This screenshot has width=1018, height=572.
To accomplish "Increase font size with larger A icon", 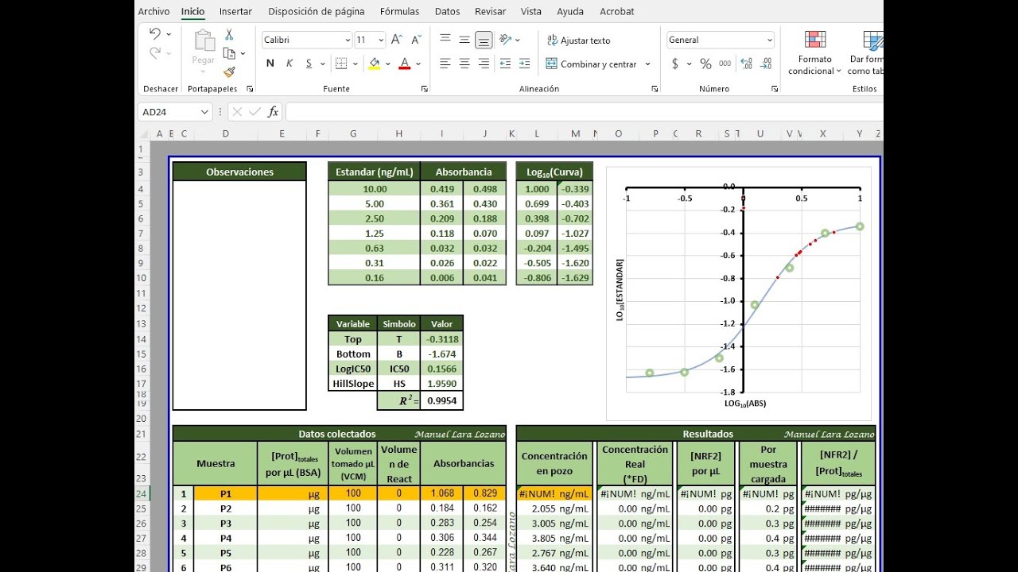I will 397,40.
